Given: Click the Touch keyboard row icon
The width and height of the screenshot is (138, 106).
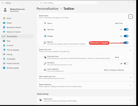Looking at the screenshot, I should click(x=45, y=70).
